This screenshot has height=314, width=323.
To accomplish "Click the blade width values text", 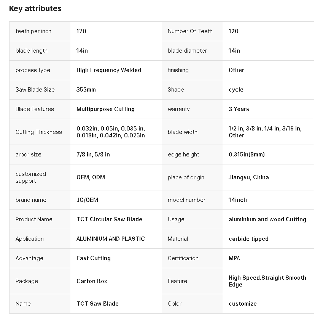I will (x=265, y=132).
